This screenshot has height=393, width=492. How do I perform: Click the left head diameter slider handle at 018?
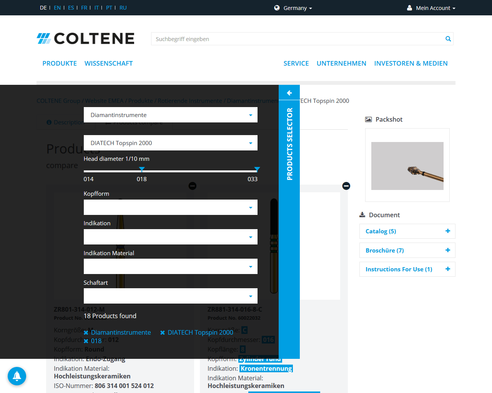[x=142, y=169]
